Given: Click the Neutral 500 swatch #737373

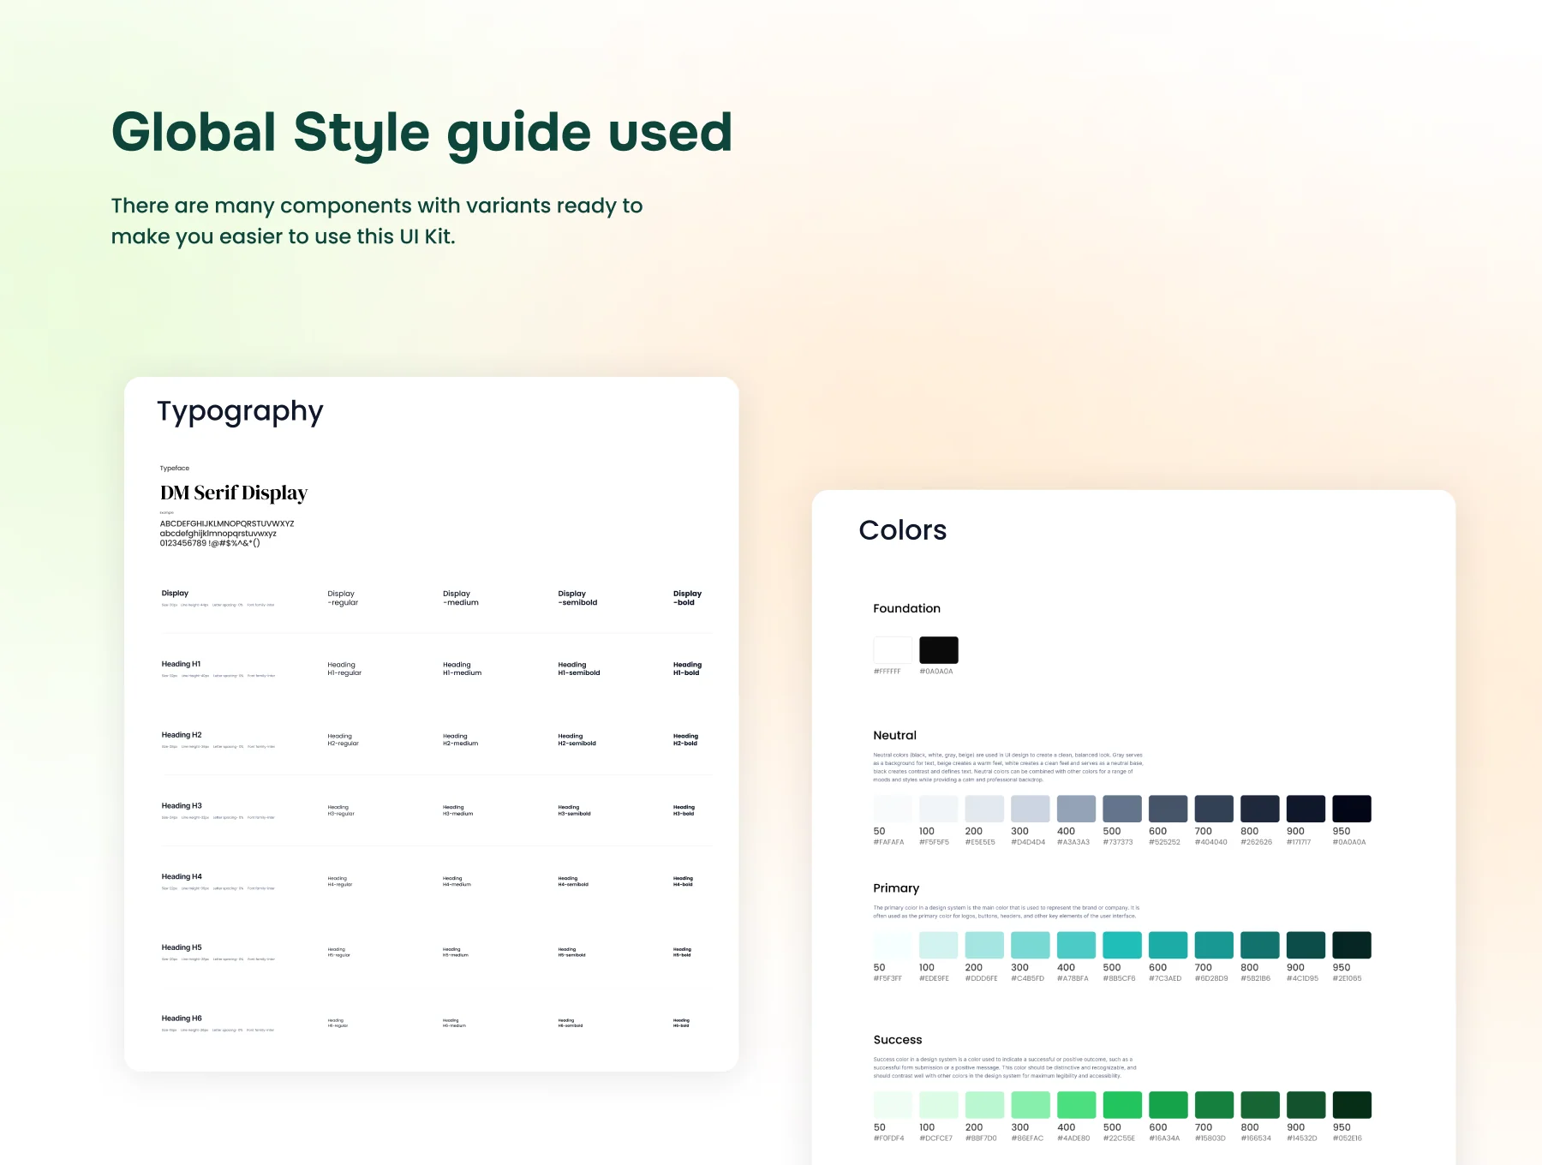Looking at the screenshot, I should (x=1122, y=809).
